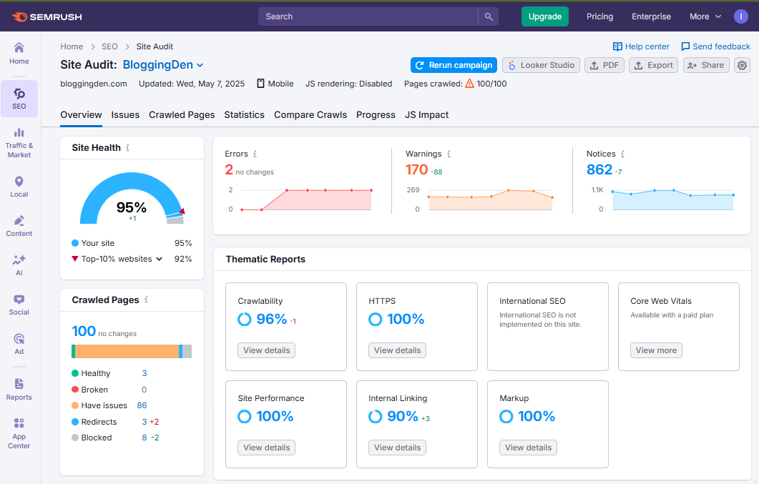This screenshot has width=759, height=484.
Task: Open the Errors info tooltip
Action: point(257,154)
